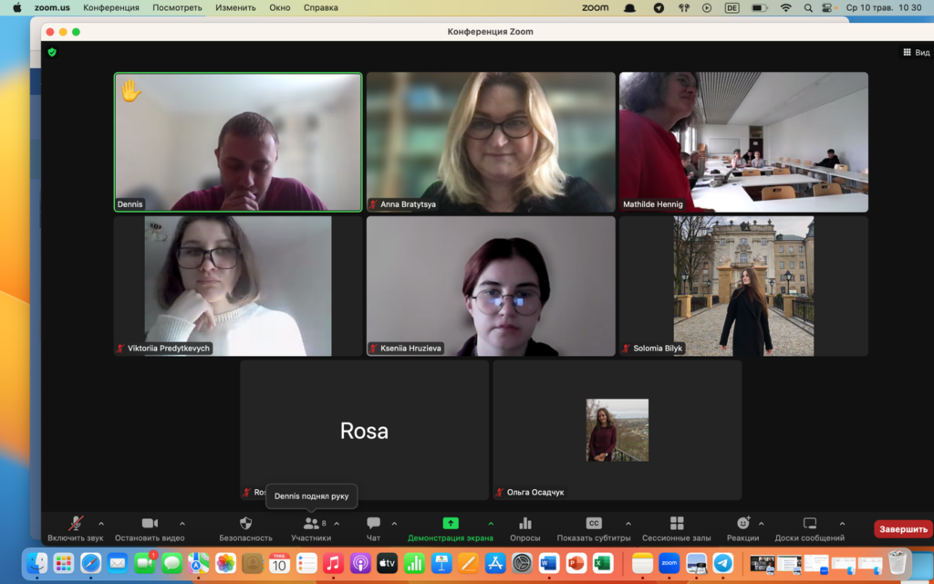
Task: Toggle captions with Показать субтитры
Action: coord(593,524)
